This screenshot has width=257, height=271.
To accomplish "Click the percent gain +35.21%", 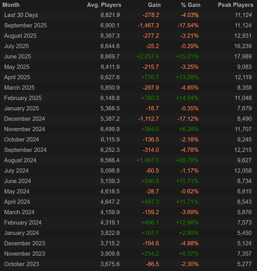I will [x=187, y=57].
